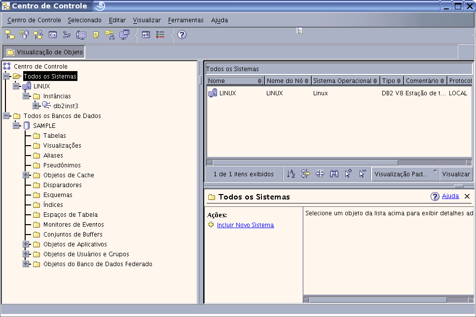Image resolution: width=476 pixels, height=317 pixels.
Task: Select the Espaços de Tabela folder
Action: 70,215
